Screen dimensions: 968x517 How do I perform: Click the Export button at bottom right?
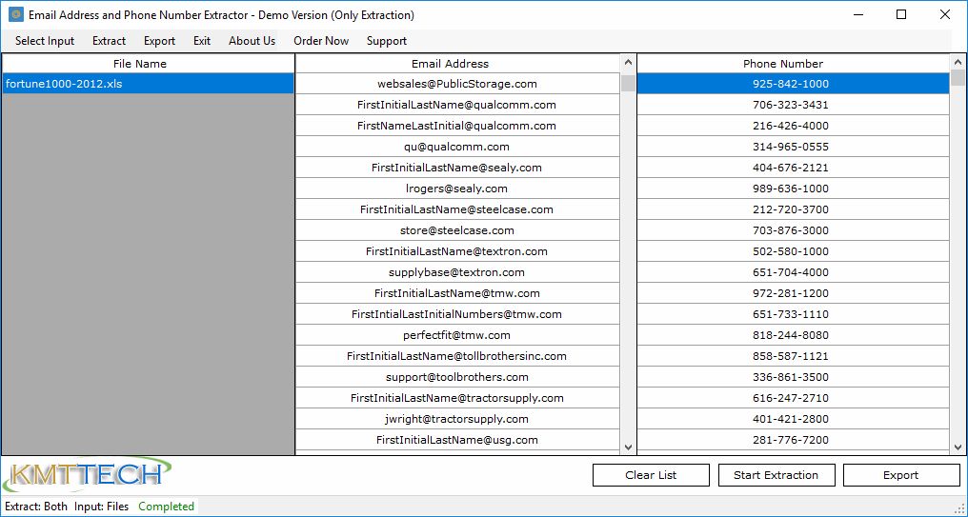(900, 475)
